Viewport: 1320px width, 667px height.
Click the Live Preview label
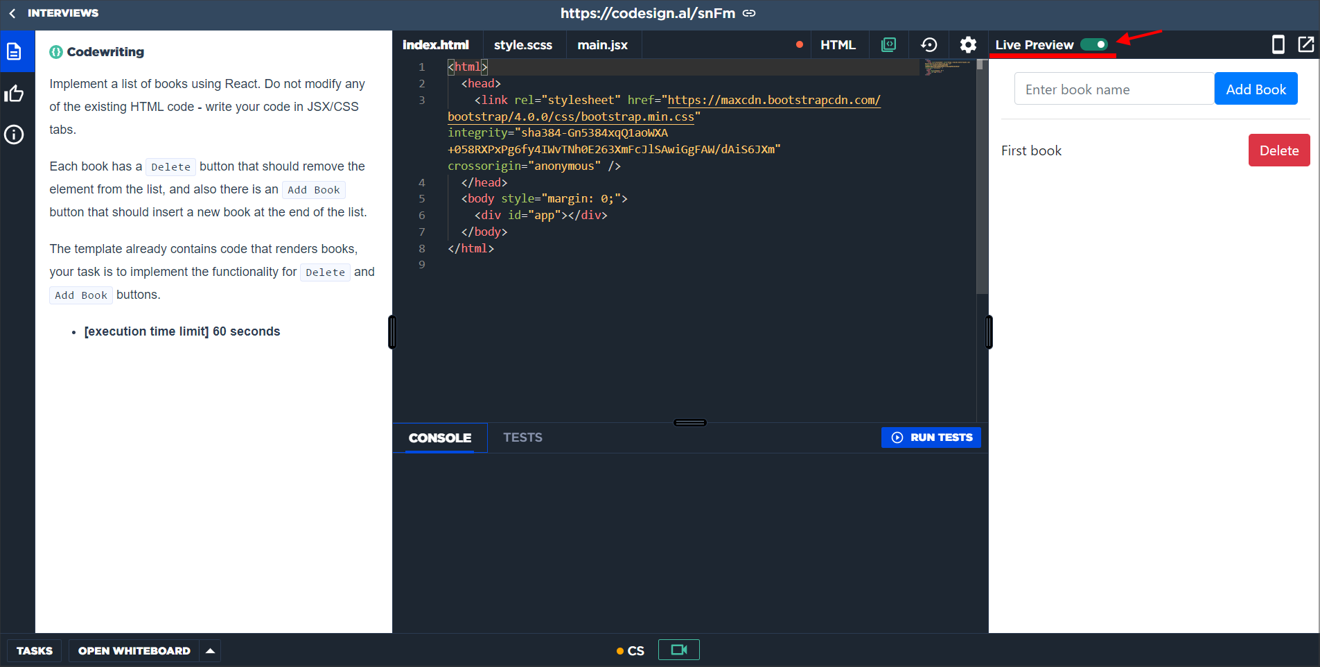1035,44
